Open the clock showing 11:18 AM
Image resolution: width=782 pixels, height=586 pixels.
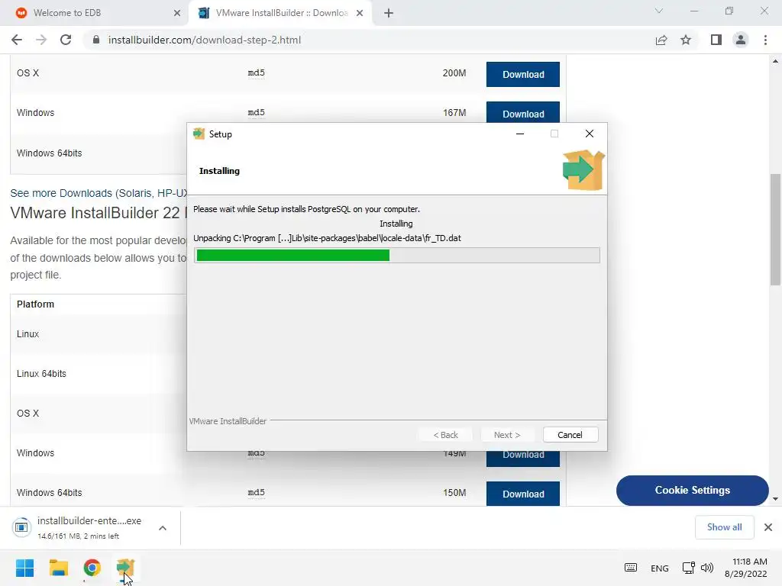click(x=745, y=568)
